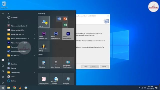Open the Calculator tile under Explore

pyautogui.click(x=44, y=63)
